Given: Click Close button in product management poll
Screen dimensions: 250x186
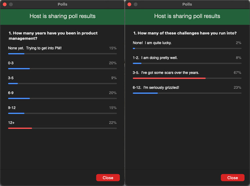Looking at the screenshot, I should 108,178.
